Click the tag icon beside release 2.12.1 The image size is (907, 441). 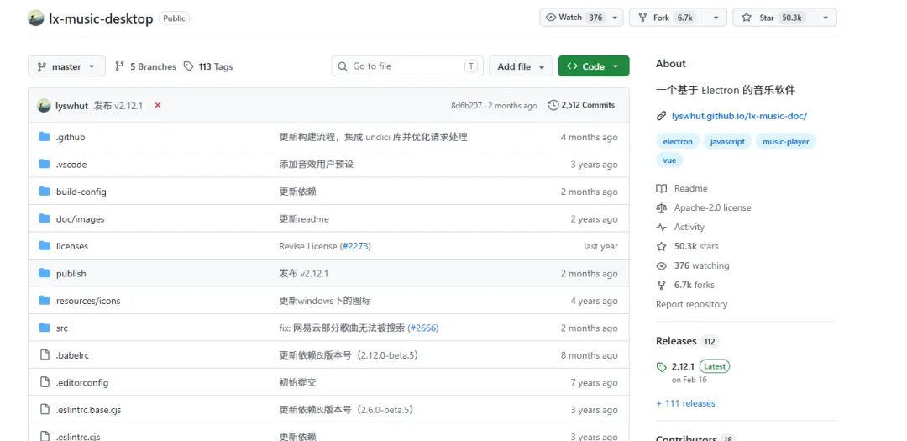[661, 367]
